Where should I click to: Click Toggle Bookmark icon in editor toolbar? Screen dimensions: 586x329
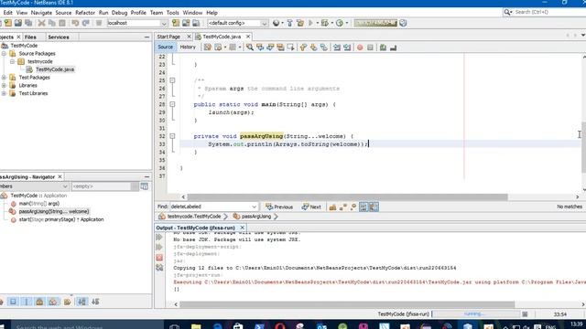pyautogui.click(x=324, y=48)
